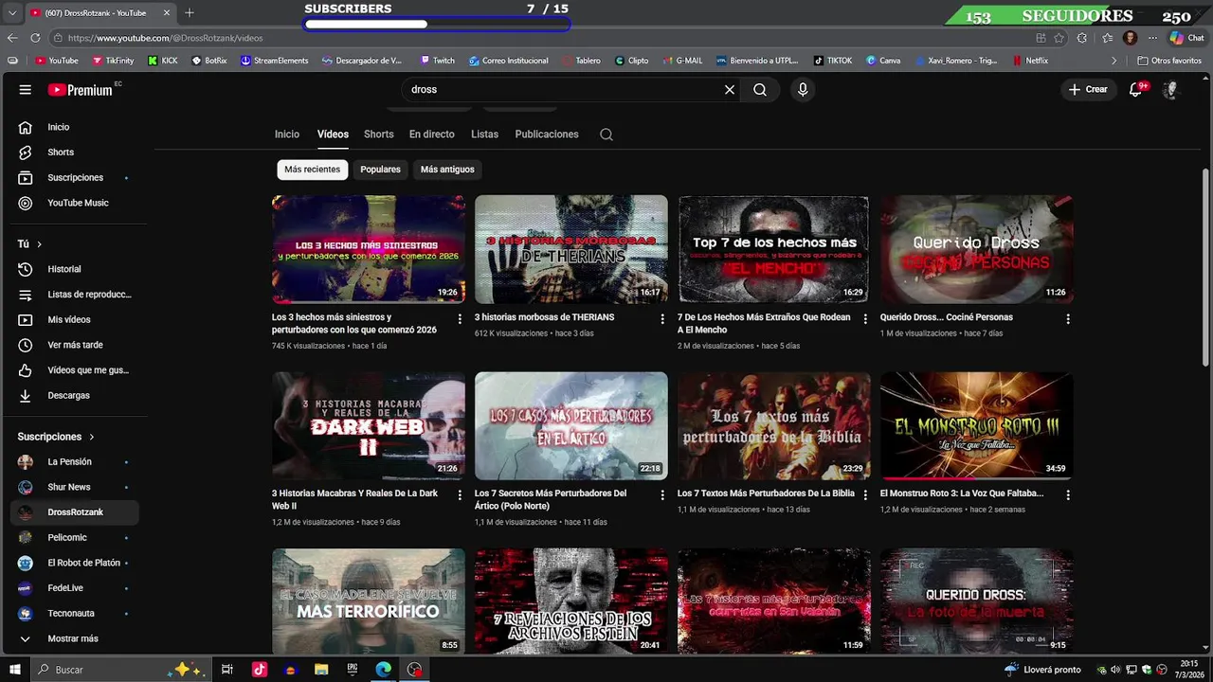This screenshot has height=682, width=1213.
Task: Open Epic Games in taskbar
Action: (353, 670)
